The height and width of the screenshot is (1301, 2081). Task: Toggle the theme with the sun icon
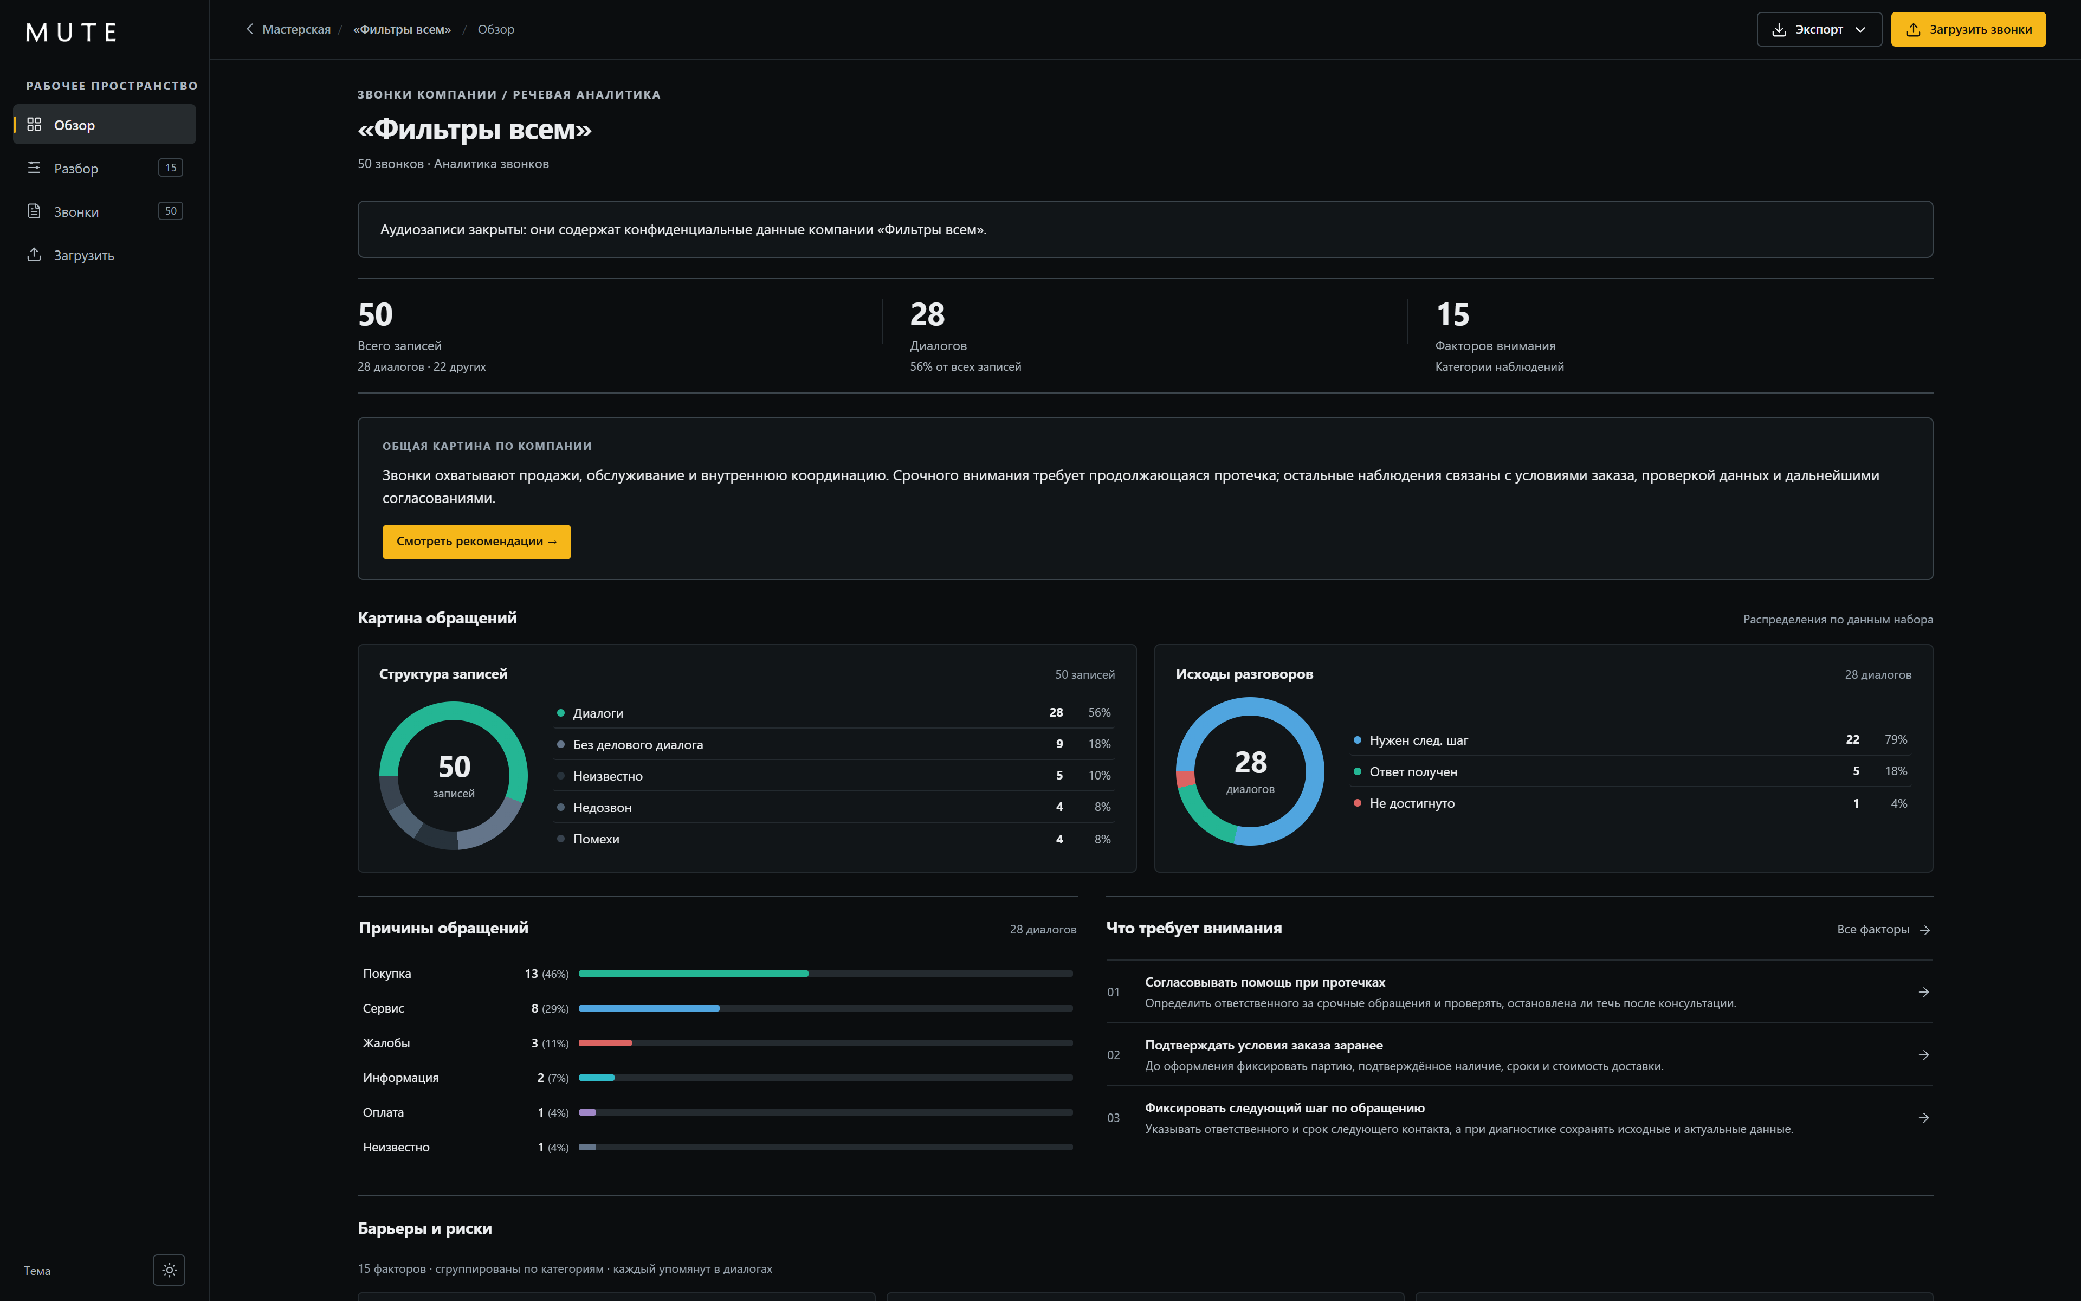click(170, 1270)
